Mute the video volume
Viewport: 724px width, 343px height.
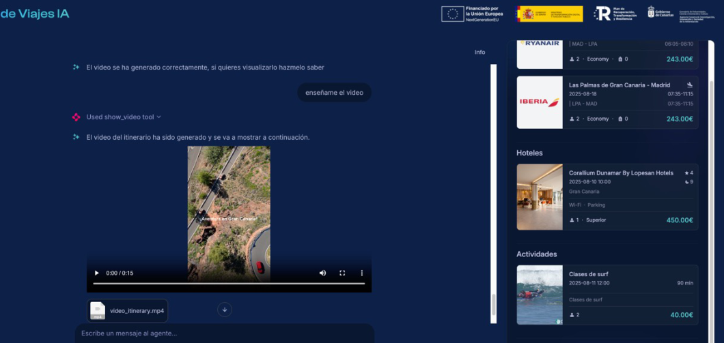click(x=323, y=273)
